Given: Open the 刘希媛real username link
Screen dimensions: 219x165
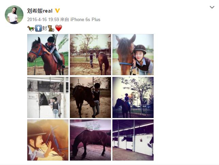Looking at the screenshot, I should tap(40, 11).
